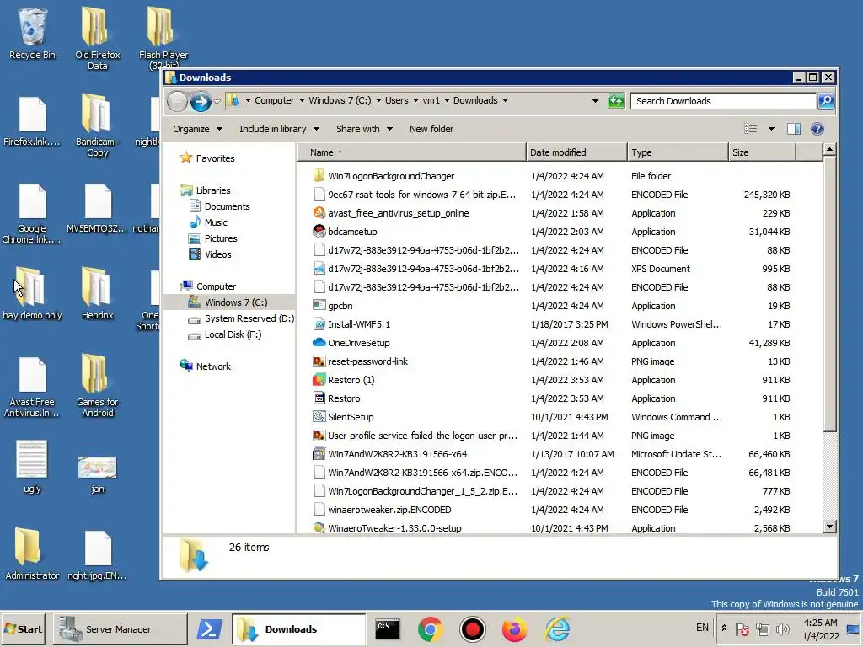This screenshot has width=863, height=647.
Task: Click the New folder button
Action: tap(431, 129)
